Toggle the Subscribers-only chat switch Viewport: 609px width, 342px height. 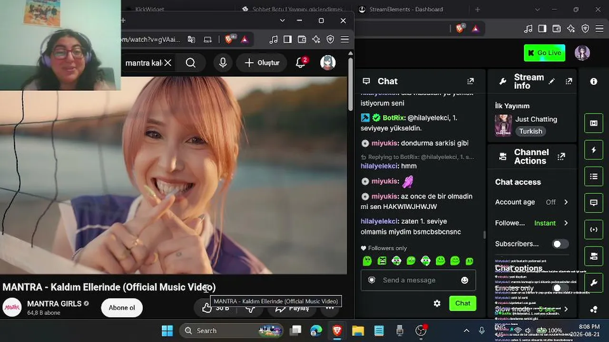pos(560,244)
